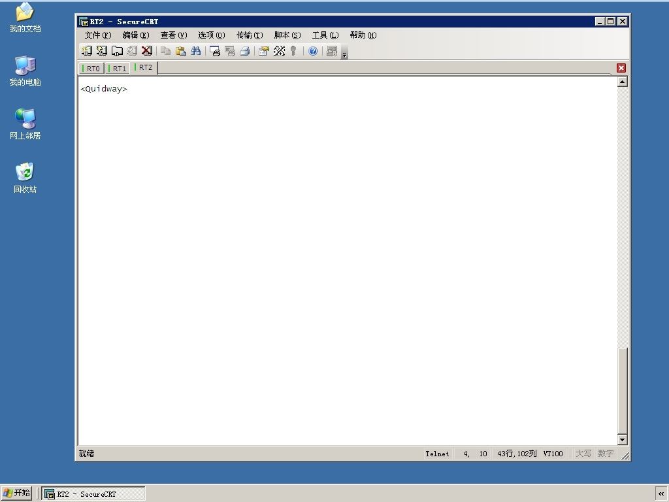Click the 数字 num lock indicator
This screenshot has height=502, width=669.
[606, 454]
